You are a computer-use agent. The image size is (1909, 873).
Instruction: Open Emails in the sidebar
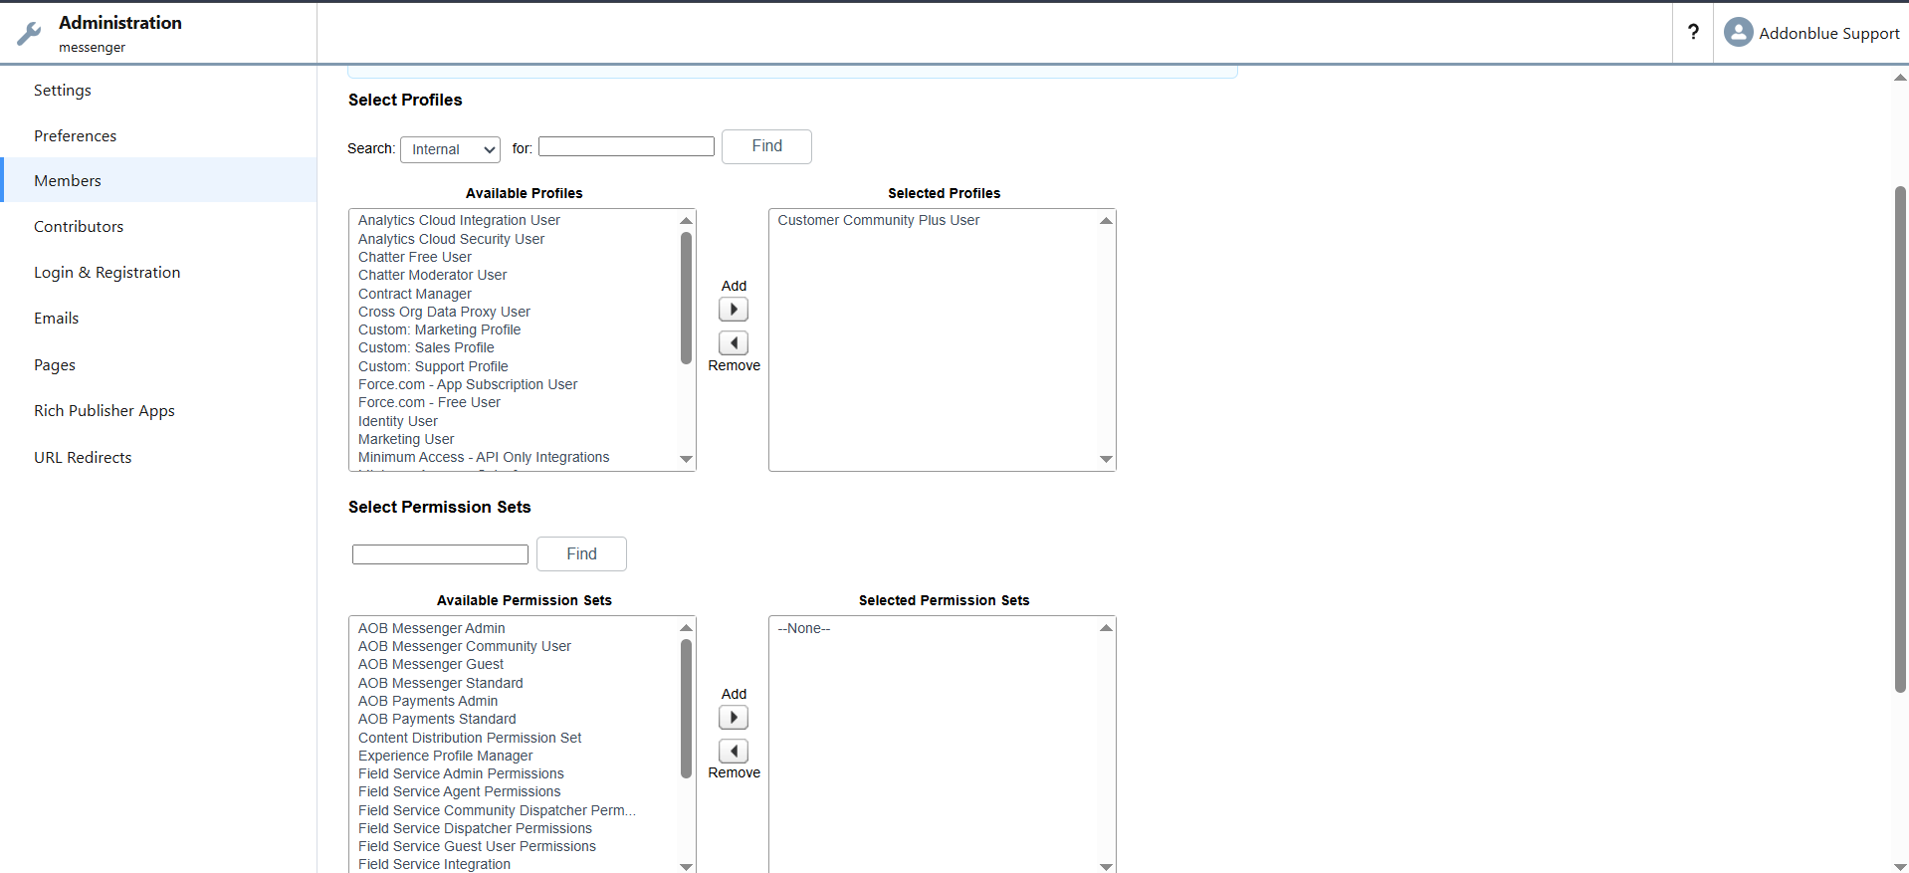[x=56, y=318]
